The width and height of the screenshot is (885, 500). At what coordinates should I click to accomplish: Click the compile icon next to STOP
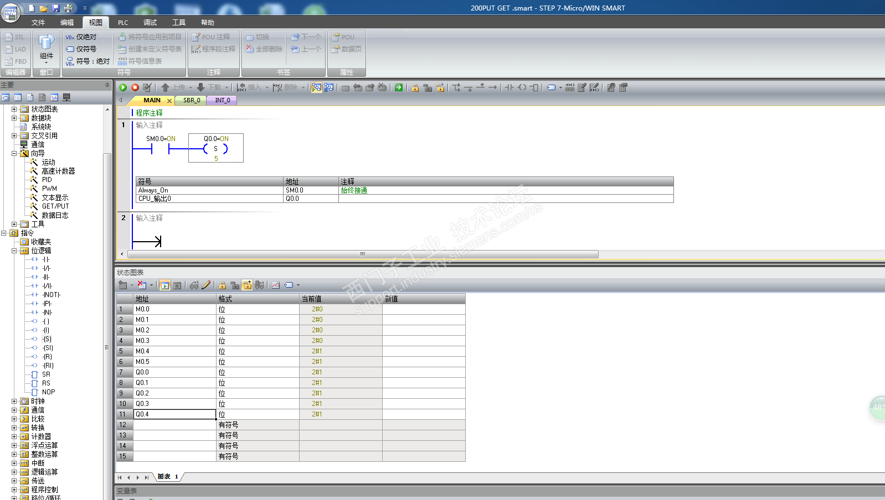click(x=147, y=87)
